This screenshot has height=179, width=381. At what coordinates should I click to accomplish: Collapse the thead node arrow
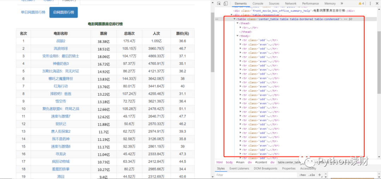coord(237,23)
